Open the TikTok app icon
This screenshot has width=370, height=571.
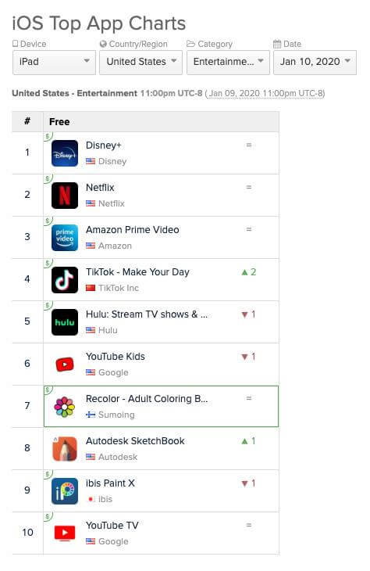pyautogui.click(x=65, y=280)
